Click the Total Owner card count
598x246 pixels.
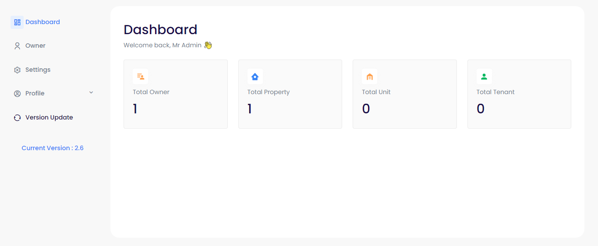pos(135,109)
